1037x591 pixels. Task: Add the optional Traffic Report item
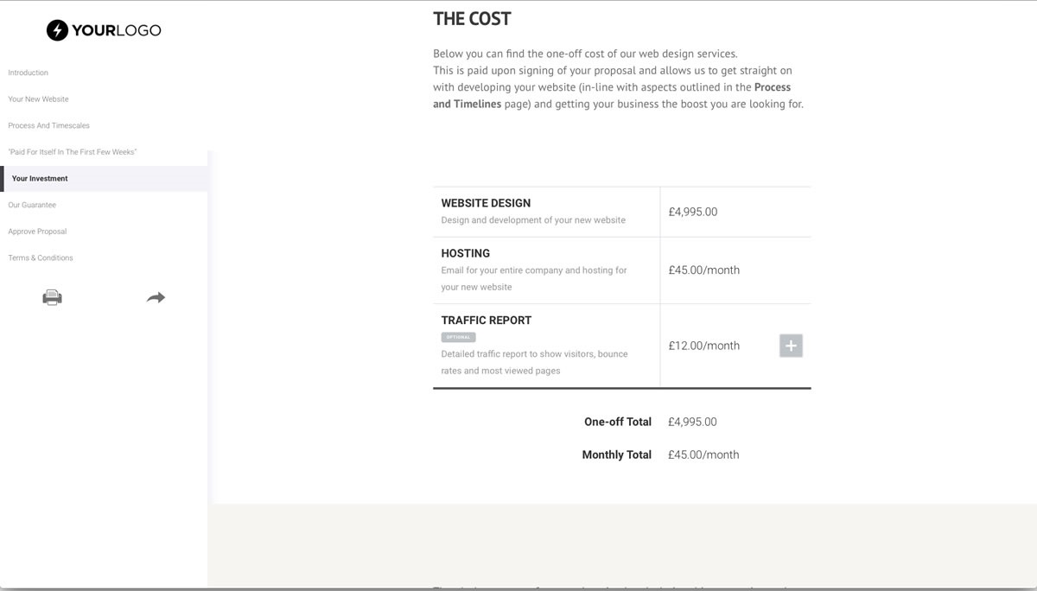coord(791,346)
